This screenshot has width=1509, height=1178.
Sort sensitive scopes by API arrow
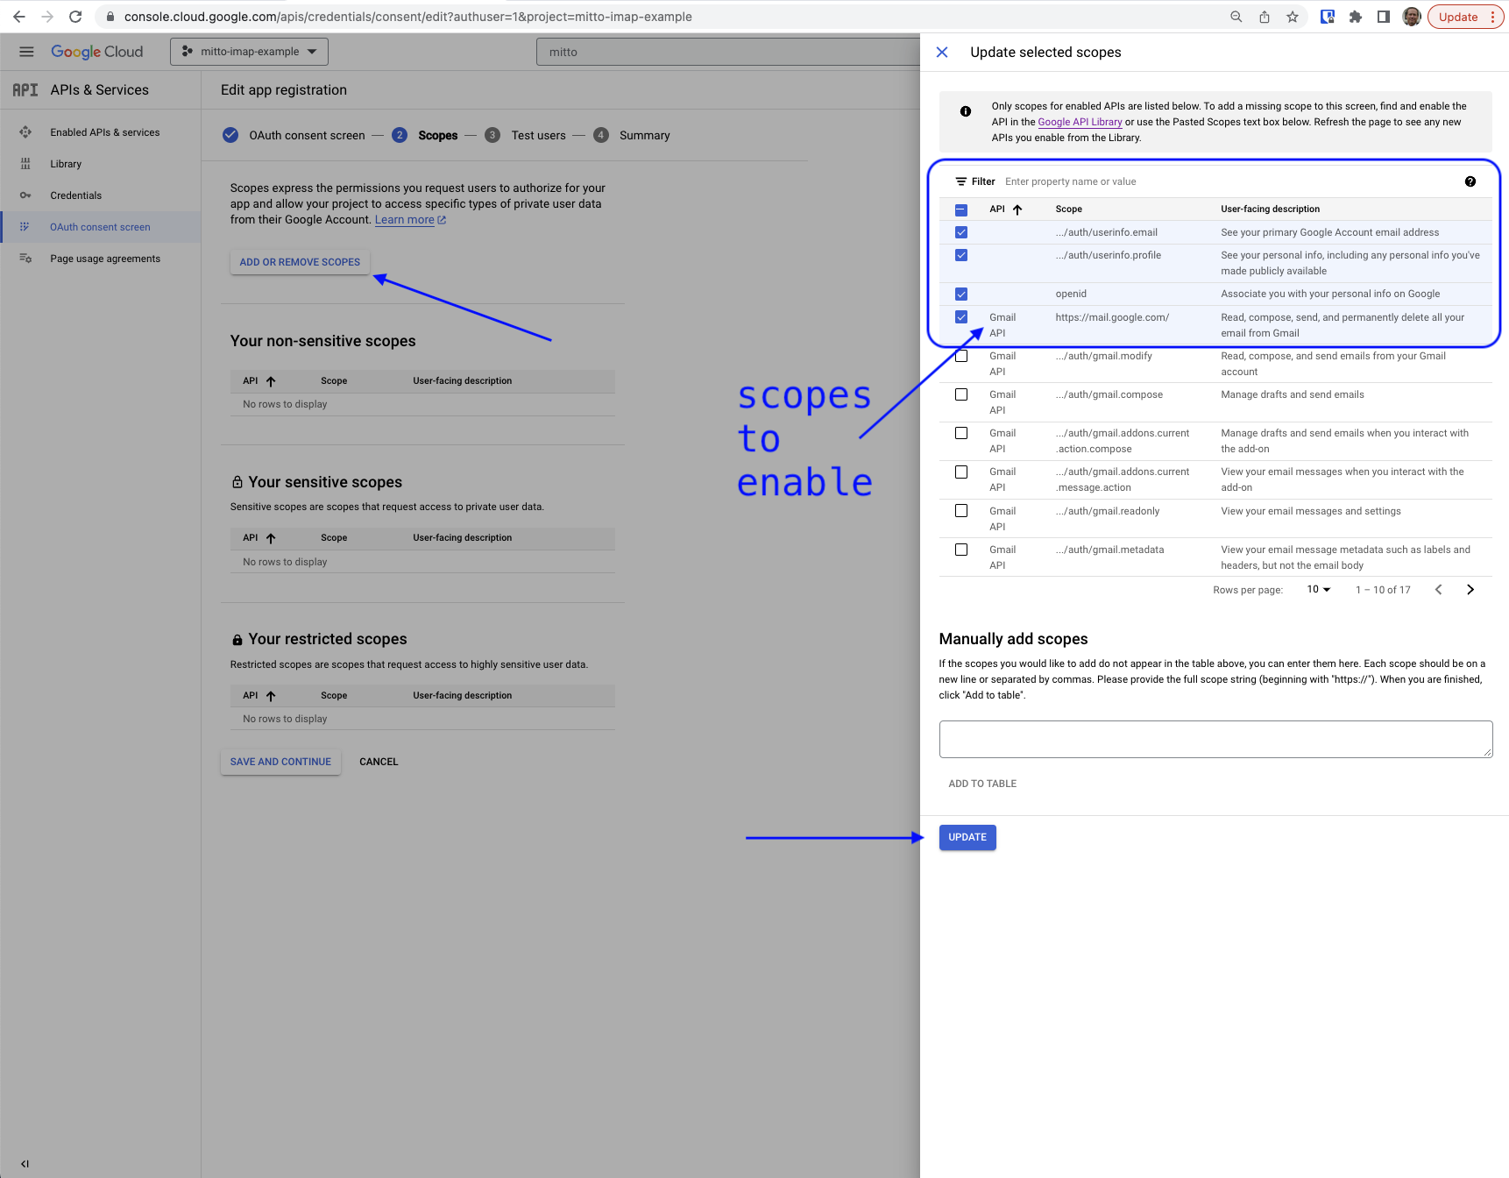[271, 538]
